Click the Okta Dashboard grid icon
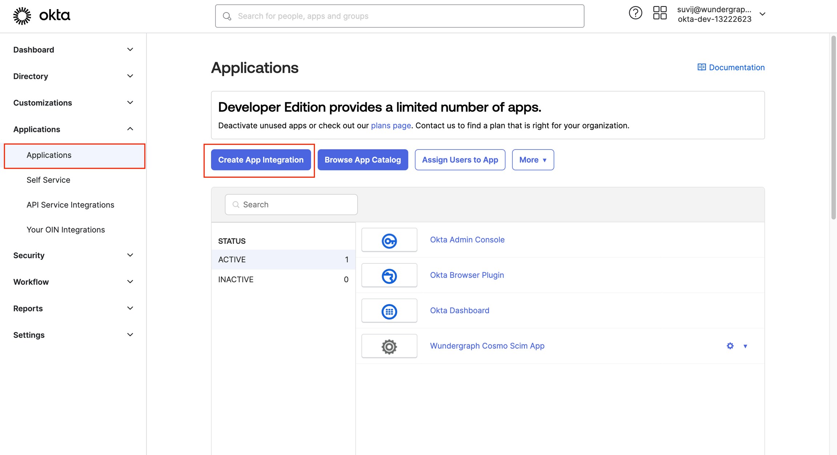 coord(389,311)
